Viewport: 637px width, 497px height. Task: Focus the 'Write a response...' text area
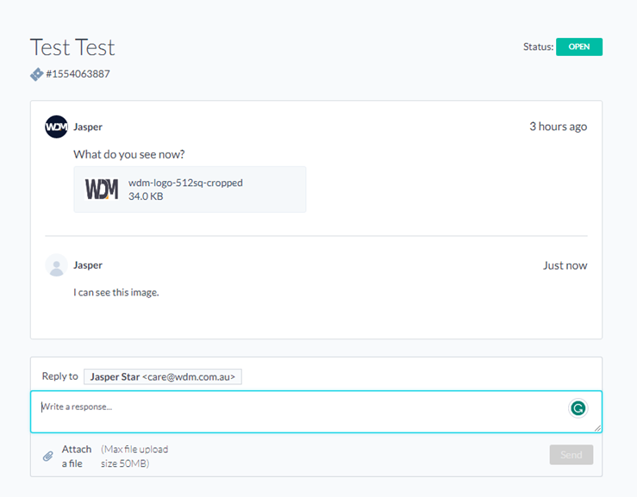pos(293,412)
